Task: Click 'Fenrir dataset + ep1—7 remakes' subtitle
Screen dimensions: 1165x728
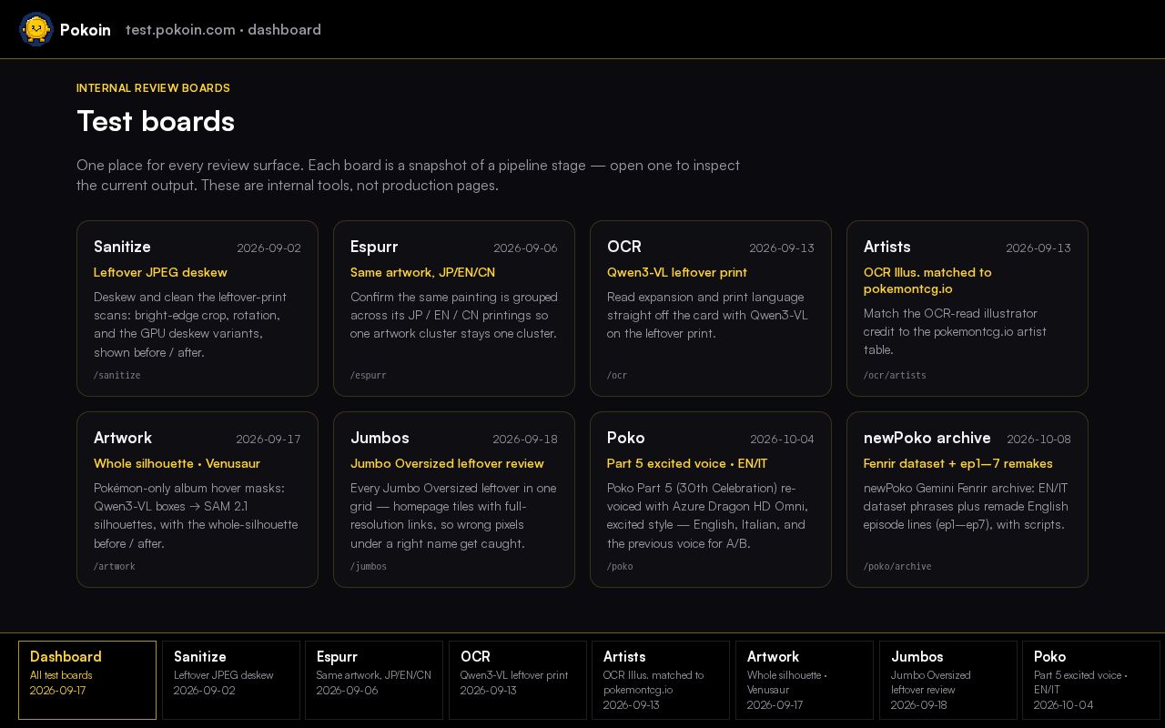Action: [958, 463]
